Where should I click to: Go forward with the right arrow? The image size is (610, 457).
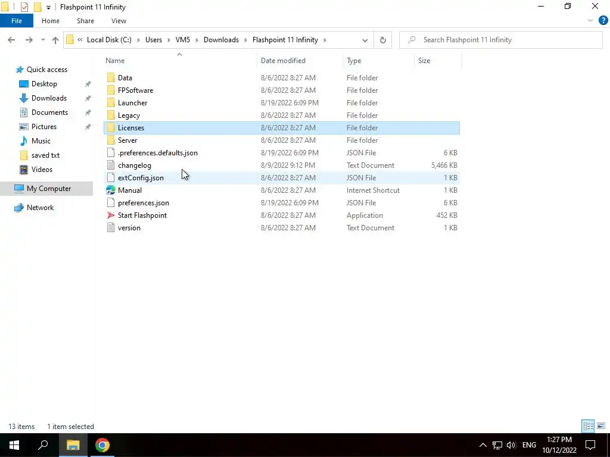tap(29, 40)
